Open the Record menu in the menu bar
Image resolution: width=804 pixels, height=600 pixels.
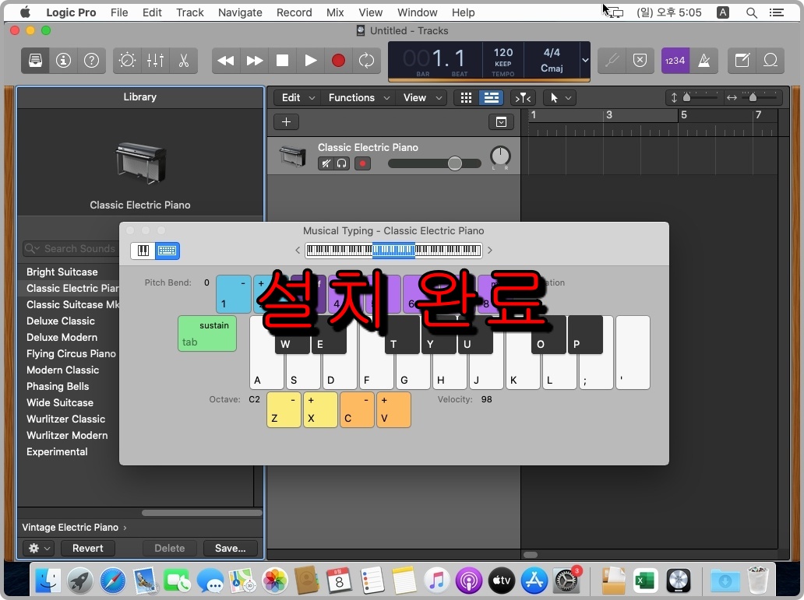[294, 12]
